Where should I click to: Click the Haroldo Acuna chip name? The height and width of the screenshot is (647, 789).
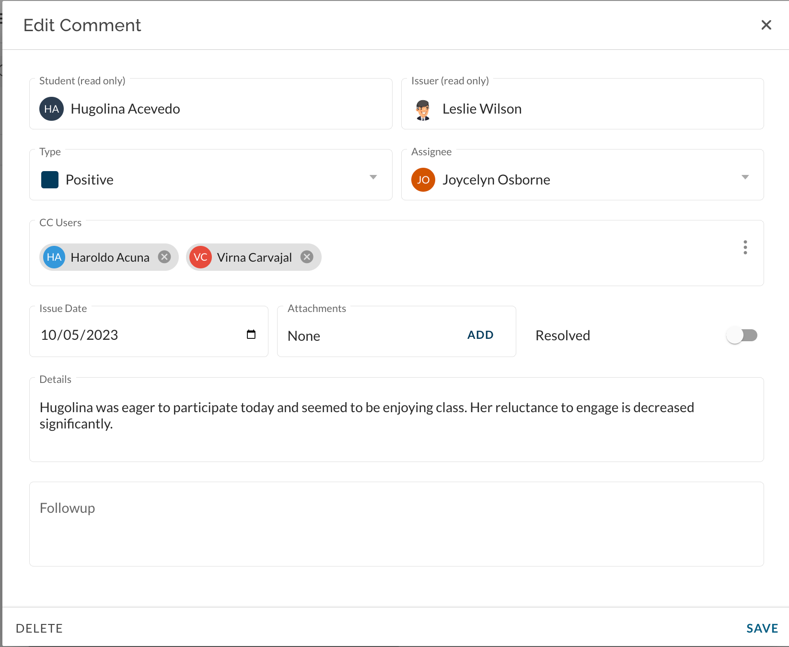(x=110, y=257)
